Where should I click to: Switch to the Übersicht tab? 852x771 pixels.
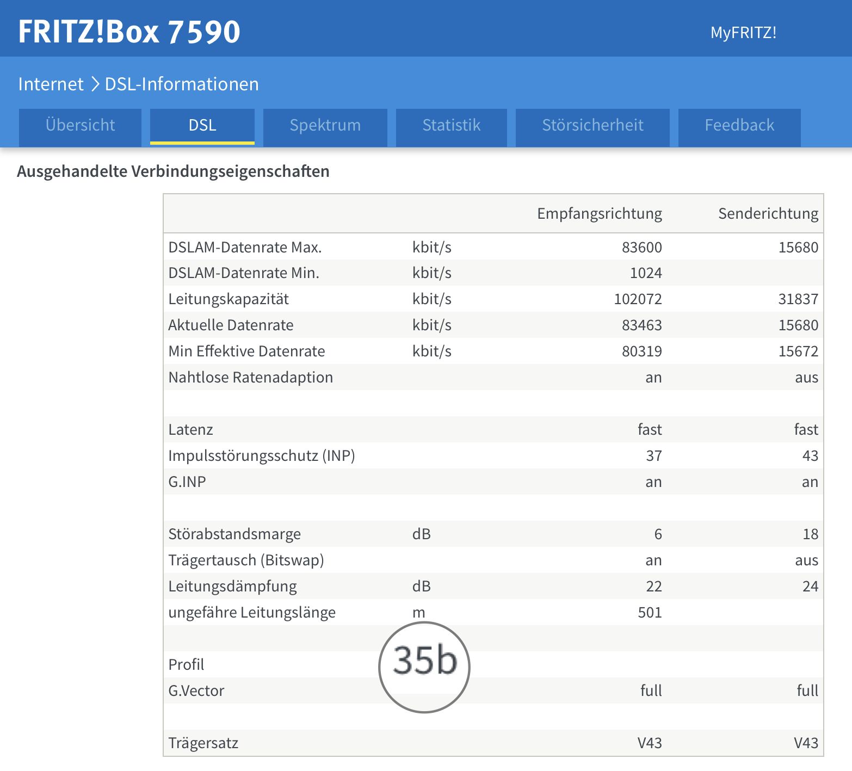(80, 126)
